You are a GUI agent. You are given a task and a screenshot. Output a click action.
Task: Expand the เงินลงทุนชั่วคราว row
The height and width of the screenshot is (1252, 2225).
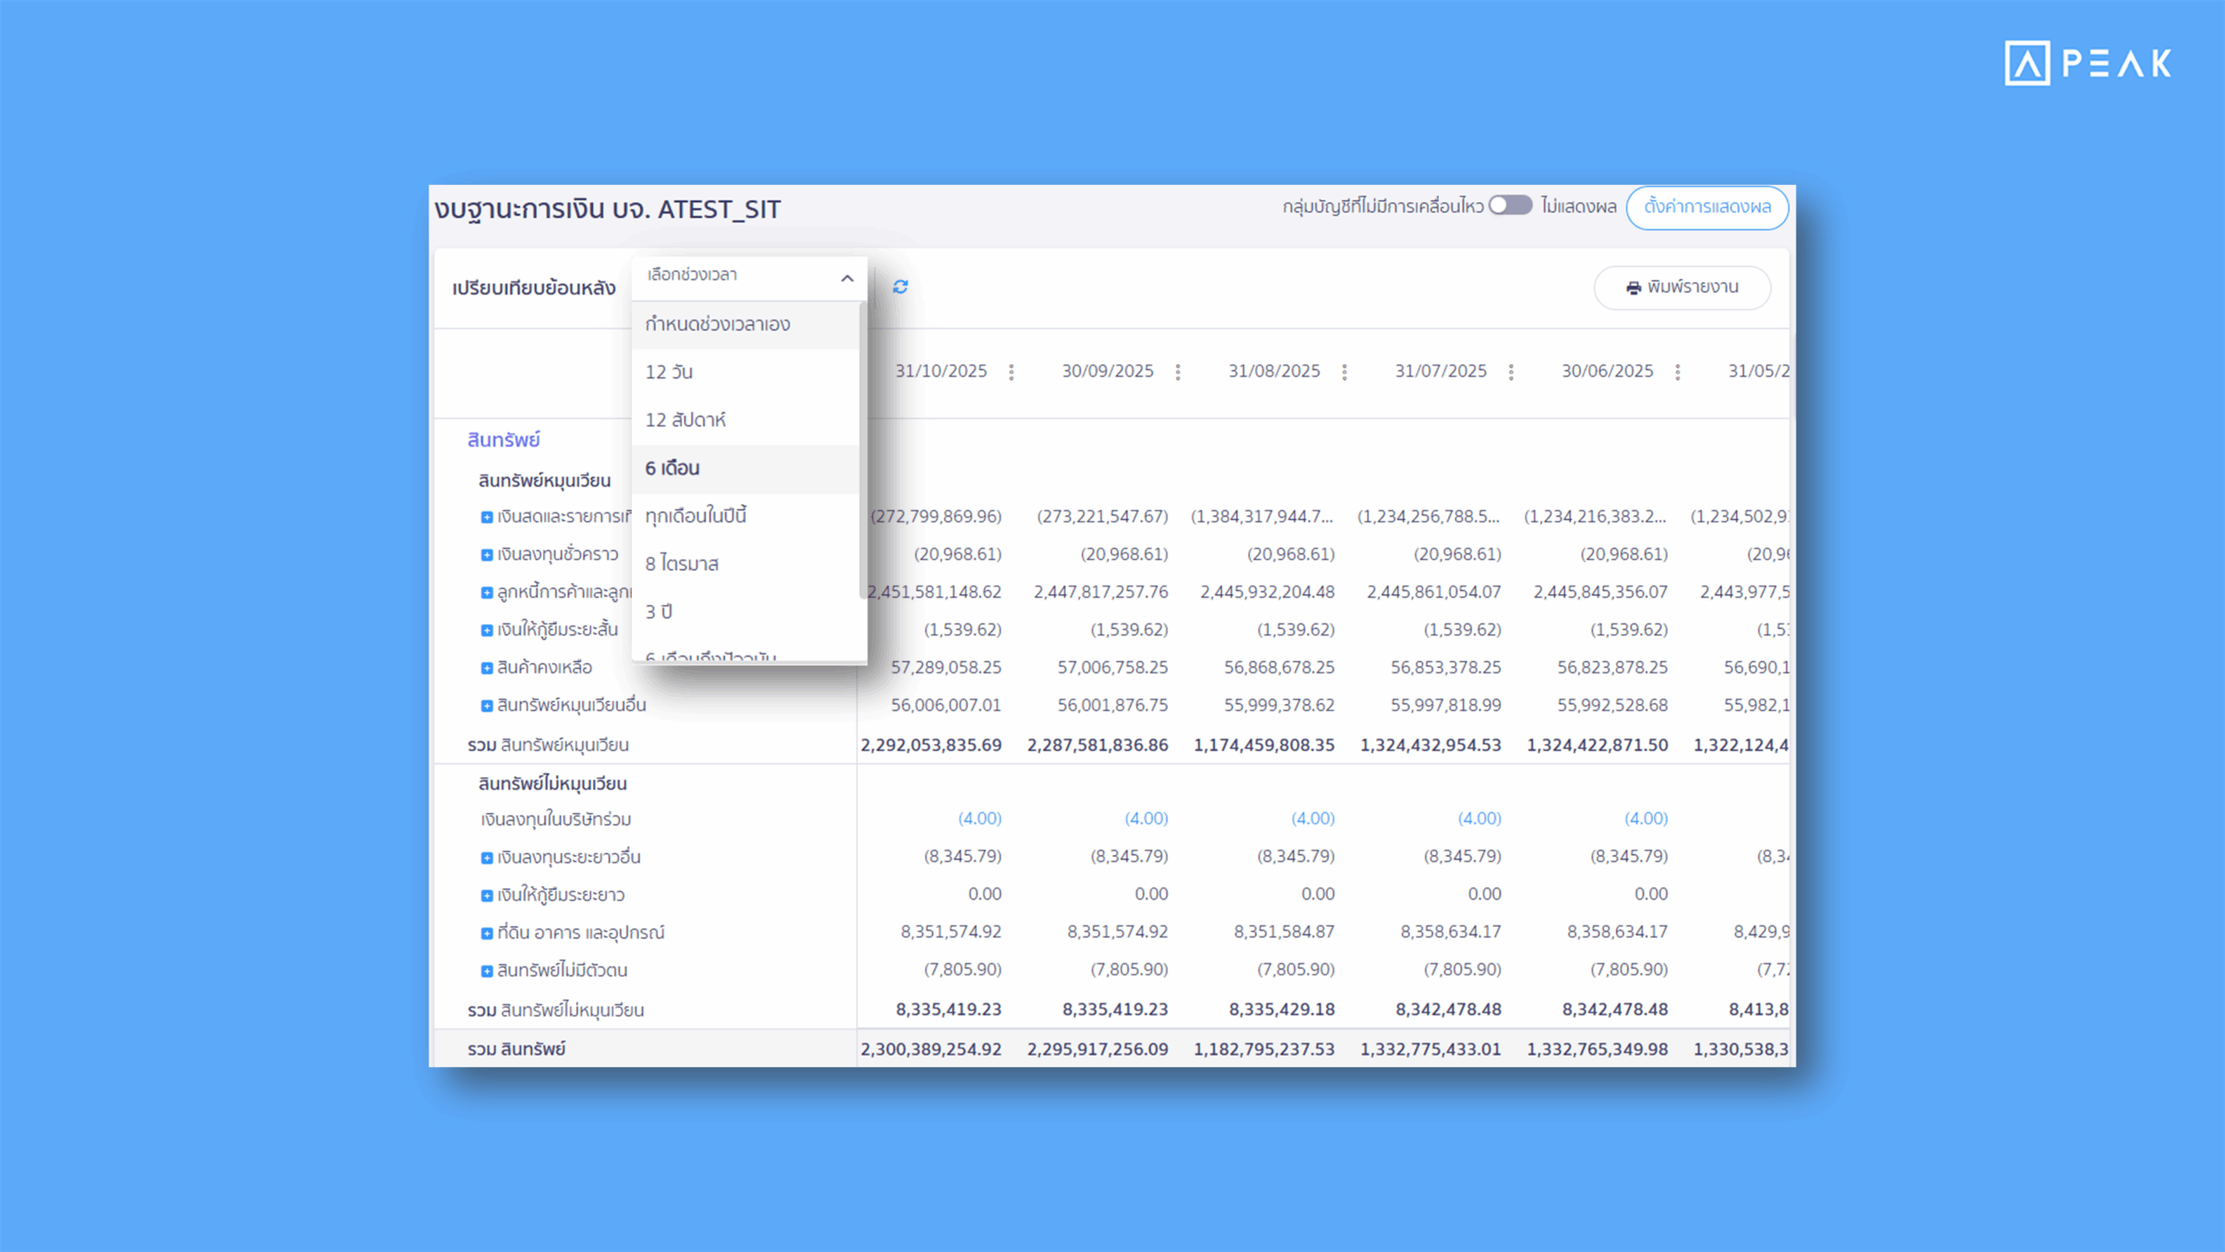(x=487, y=554)
